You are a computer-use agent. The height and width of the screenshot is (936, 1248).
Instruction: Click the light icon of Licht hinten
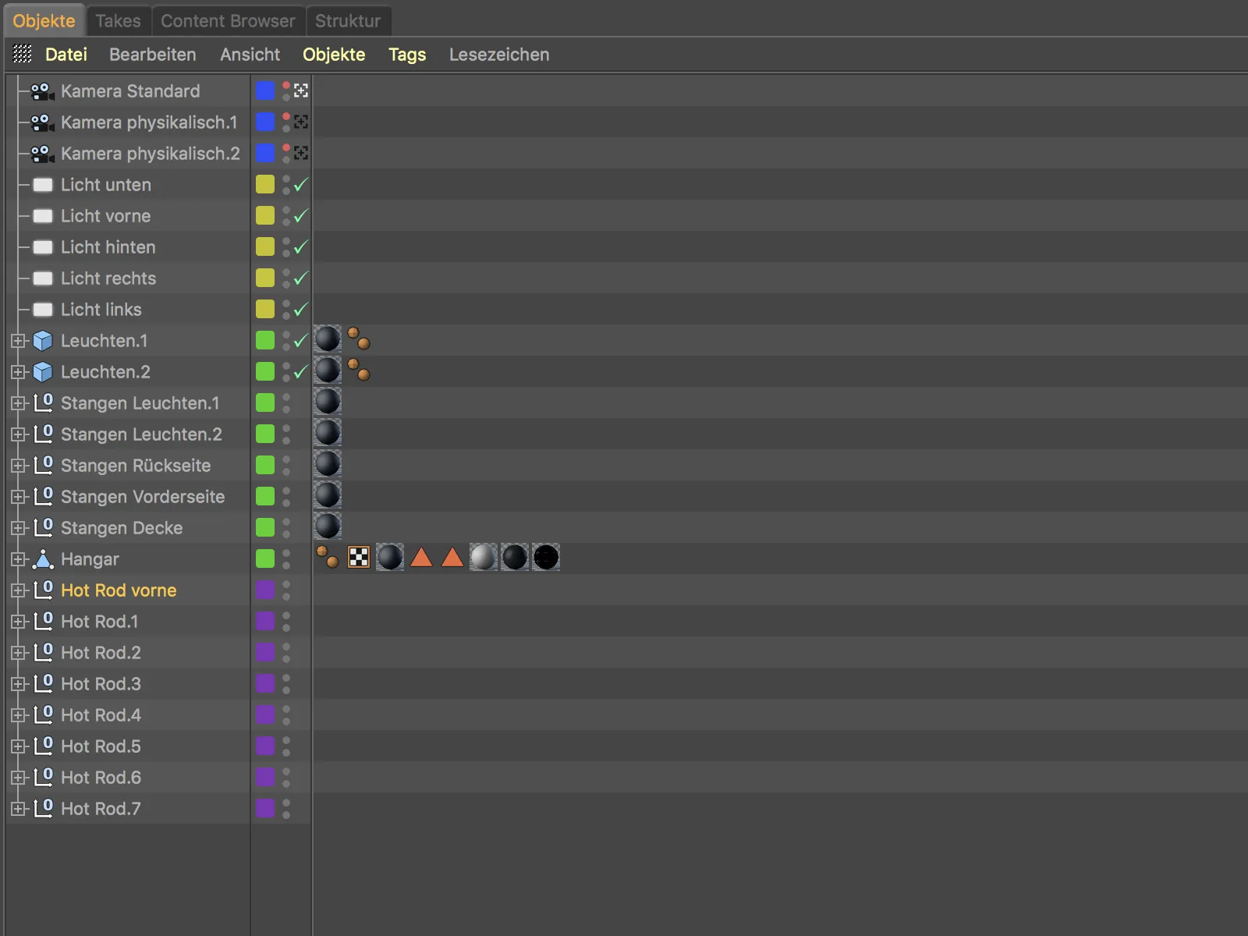click(x=43, y=247)
